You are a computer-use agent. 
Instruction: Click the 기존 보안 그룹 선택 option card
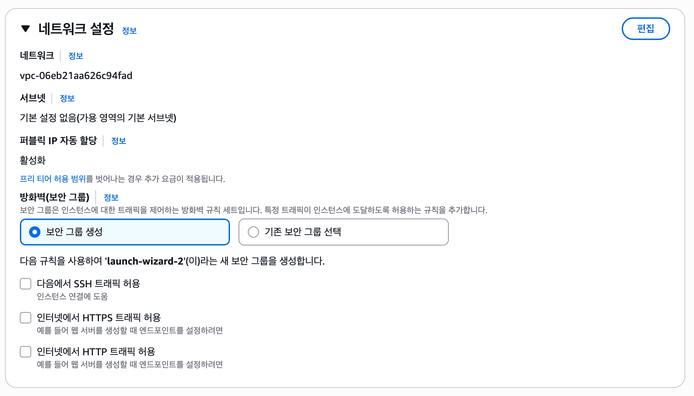[343, 232]
